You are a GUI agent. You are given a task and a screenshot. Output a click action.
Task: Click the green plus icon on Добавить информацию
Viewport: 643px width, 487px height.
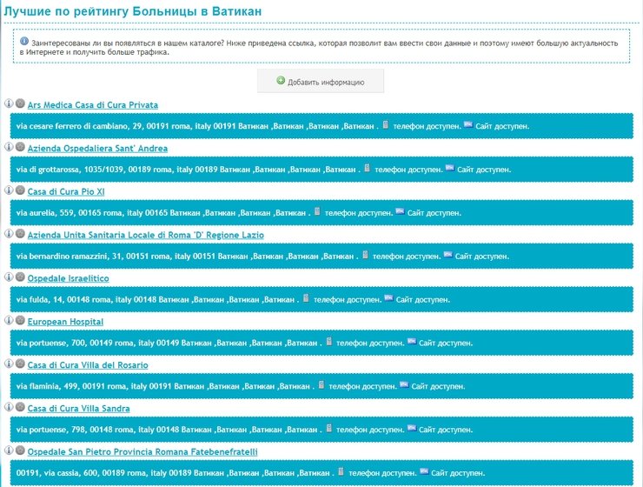point(281,81)
